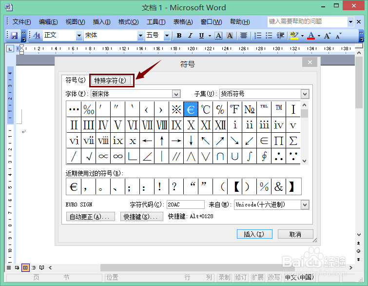Toggle Underline formatting

pyautogui.click(x=201, y=36)
